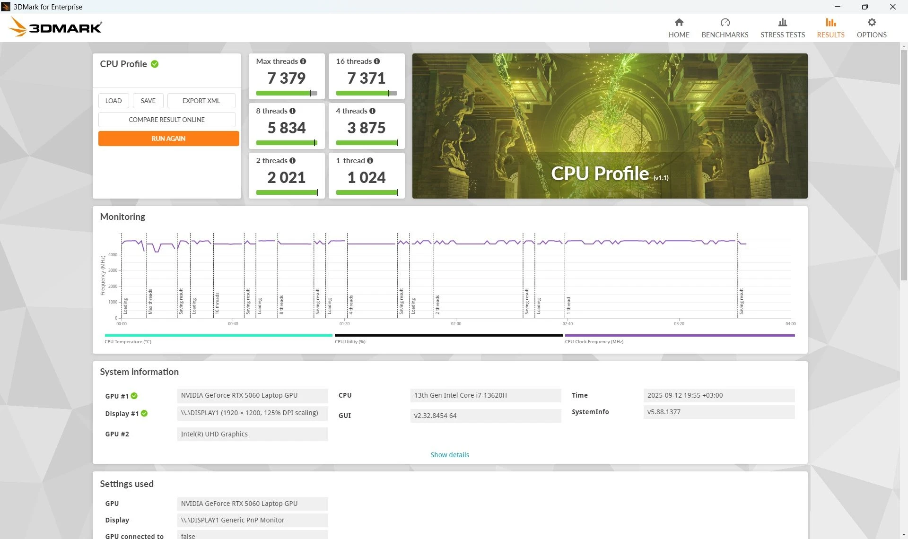
Task: Click the Export XML button
Action: (201, 101)
